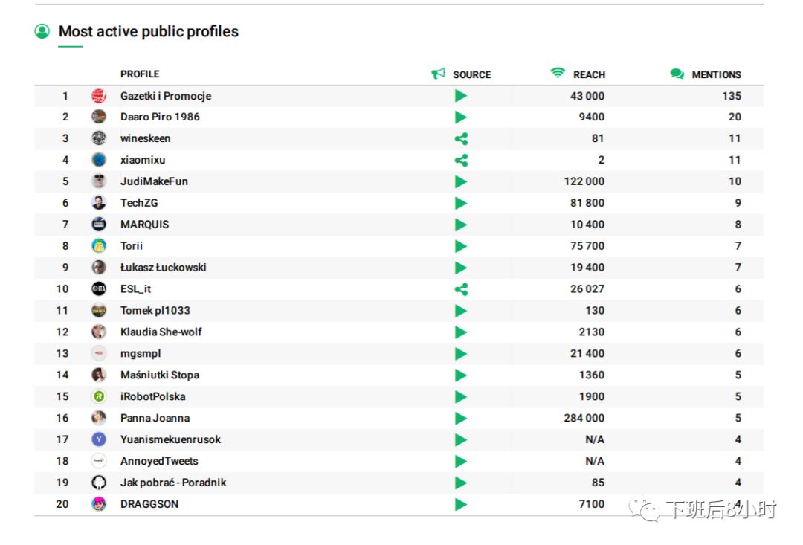
Task: Open the Gazetki i Promocje profile name
Action: (x=166, y=97)
